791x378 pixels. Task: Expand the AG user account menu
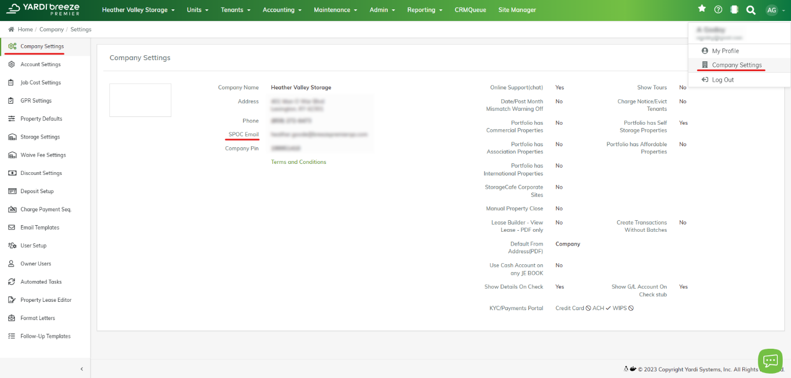click(x=775, y=10)
